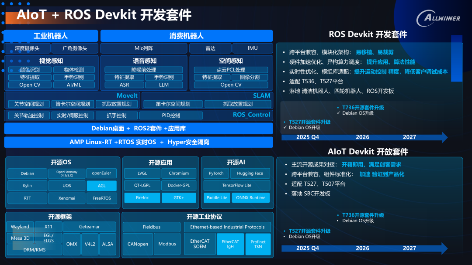This screenshot has width=472, height=265.
Task: Click Wayland in 开源框架
Action: pyautogui.click(x=20, y=227)
